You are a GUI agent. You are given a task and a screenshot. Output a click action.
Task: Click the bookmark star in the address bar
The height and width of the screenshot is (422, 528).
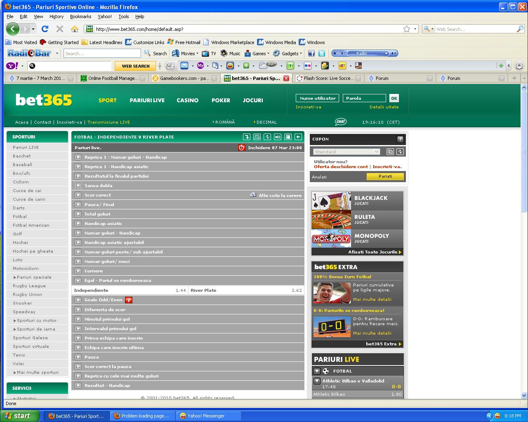click(x=407, y=29)
